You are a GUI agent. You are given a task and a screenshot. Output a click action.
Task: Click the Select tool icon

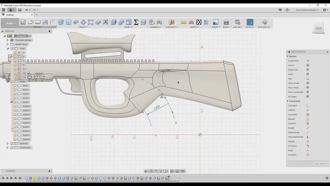pyautogui.click(x=250, y=22)
